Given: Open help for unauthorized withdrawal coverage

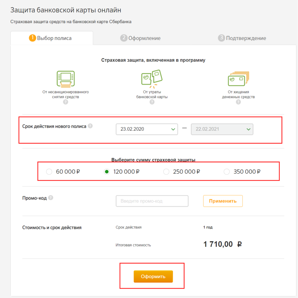Looking at the screenshot, I should coord(65,102).
